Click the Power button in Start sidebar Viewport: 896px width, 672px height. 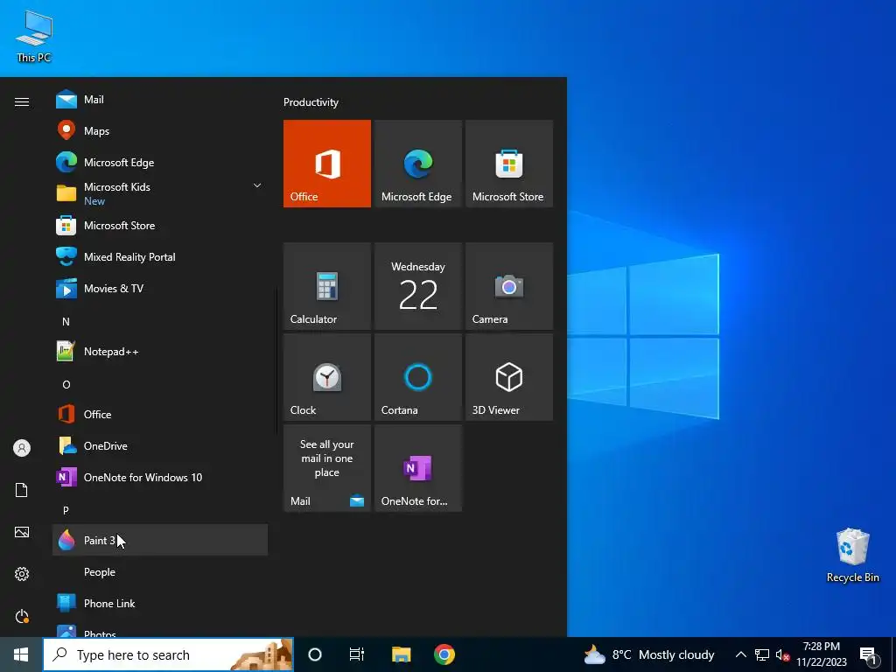point(22,616)
